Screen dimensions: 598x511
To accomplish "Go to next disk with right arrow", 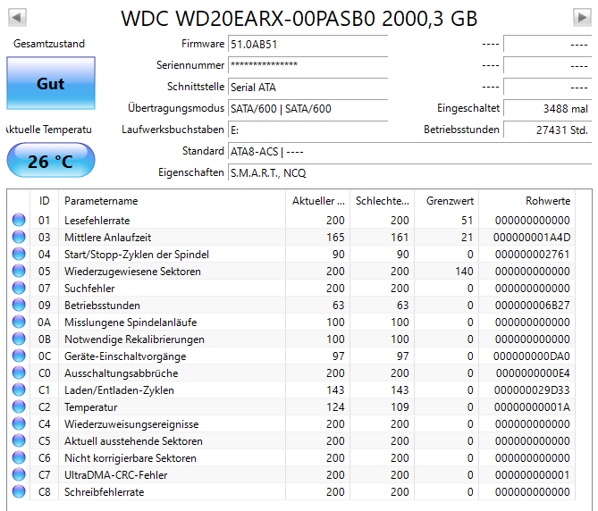I will (582, 18).
